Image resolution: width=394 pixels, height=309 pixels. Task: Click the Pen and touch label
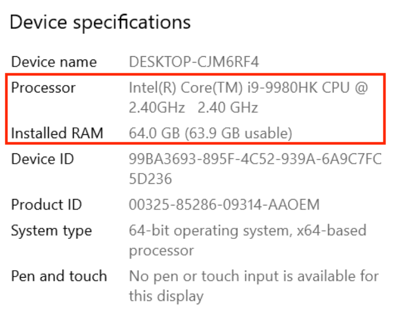coord(59,276)
